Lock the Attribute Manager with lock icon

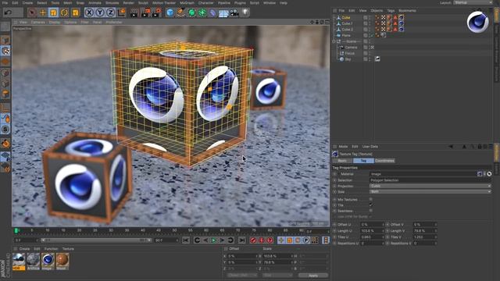coord(479,147)
